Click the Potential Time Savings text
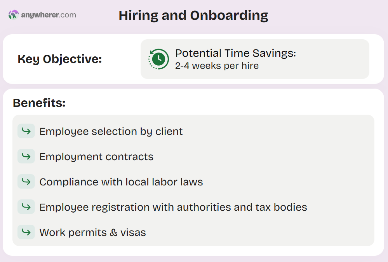The height and width of the screenshot is (262, 388). point(236,53)
